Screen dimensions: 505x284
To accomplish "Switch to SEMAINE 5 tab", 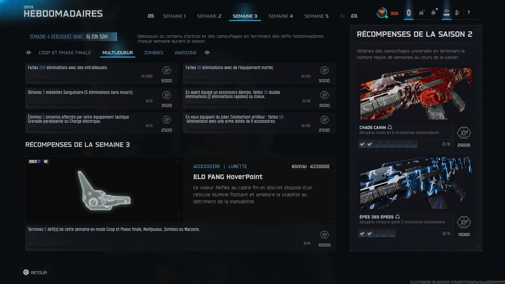I will point(316,16).
